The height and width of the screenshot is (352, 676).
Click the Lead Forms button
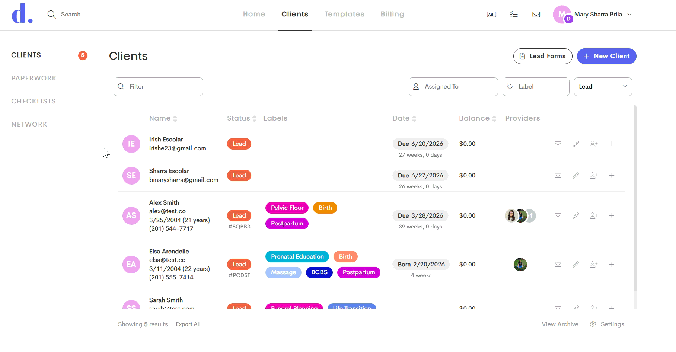pyautogui.click(x=543, y=56)
